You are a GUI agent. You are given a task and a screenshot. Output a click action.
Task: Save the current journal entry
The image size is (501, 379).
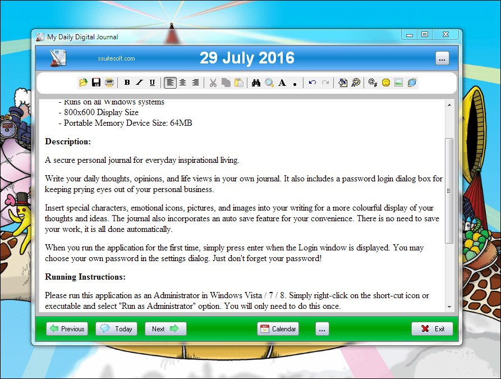[95, 83]
